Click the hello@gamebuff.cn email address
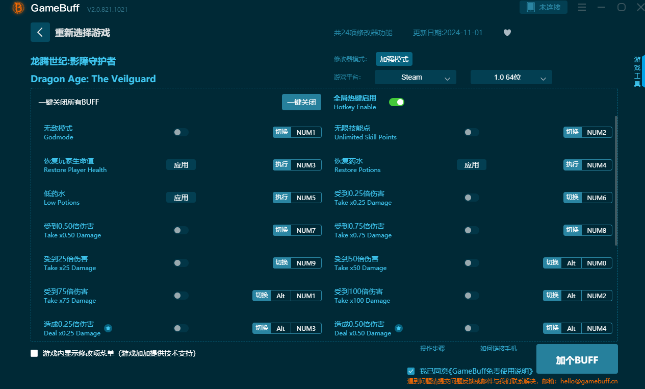The width and height of the screenshot is (645, 389). tap(589, 381)
